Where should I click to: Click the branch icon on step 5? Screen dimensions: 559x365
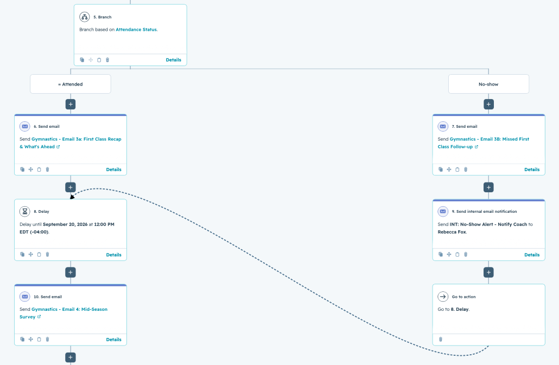click(x=85, y=17)
